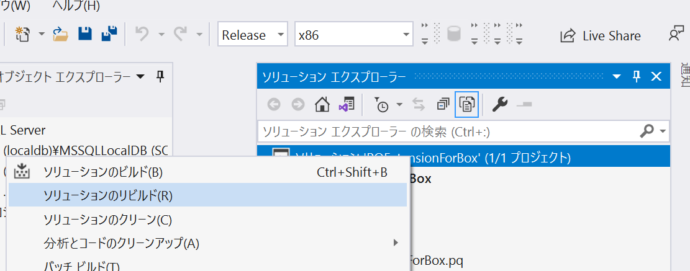Click the database cylinder toolbar icon
Viewport: 690px width, 271px height.
(454, 34)
